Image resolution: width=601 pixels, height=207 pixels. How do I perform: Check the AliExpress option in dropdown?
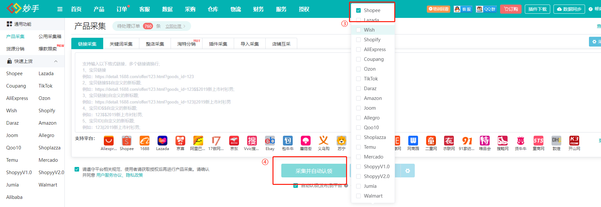click(x=358, y=49)
